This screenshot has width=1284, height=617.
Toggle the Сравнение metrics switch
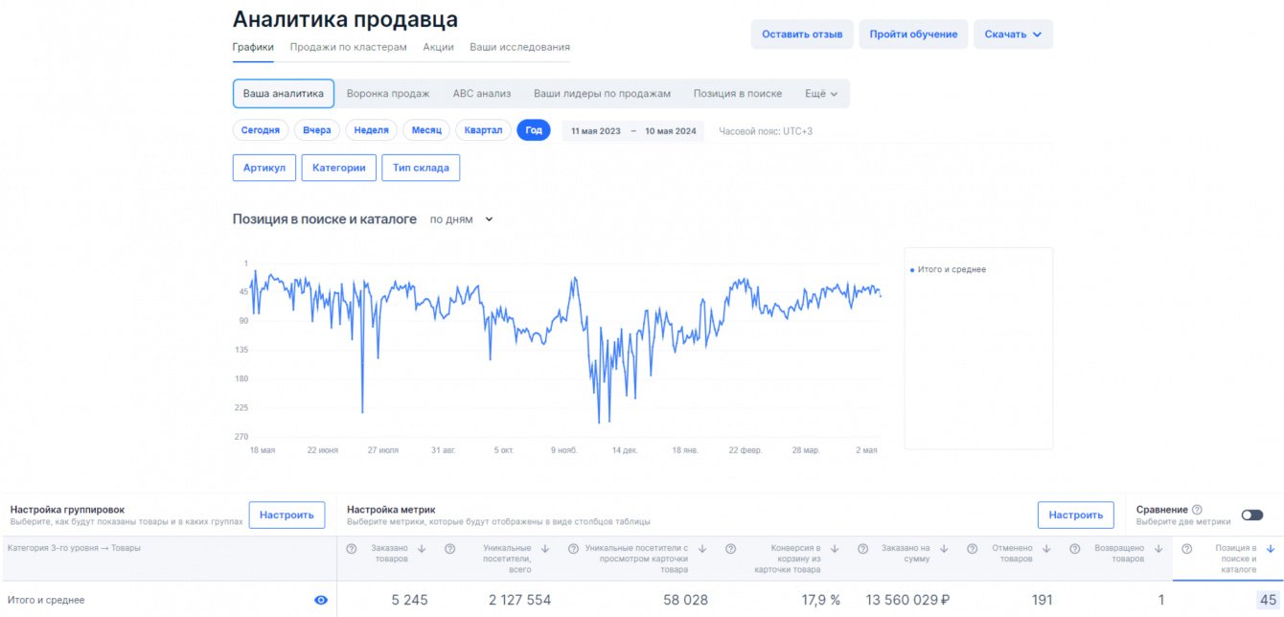click(x=1251, y=514)
